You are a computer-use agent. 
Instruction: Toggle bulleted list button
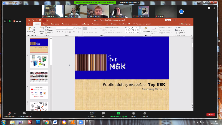click(x=85, y=28)
